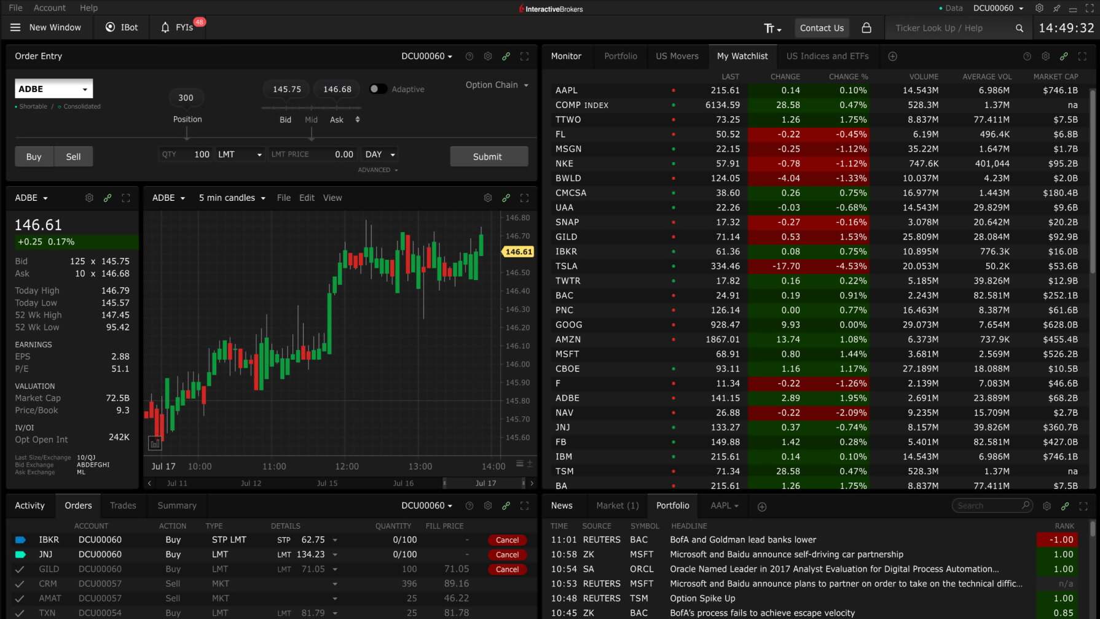Adjust font size with the Tt icon
The image size is (1100, 619).
tap(770, 28)
